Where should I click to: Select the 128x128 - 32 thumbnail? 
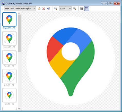9,38
